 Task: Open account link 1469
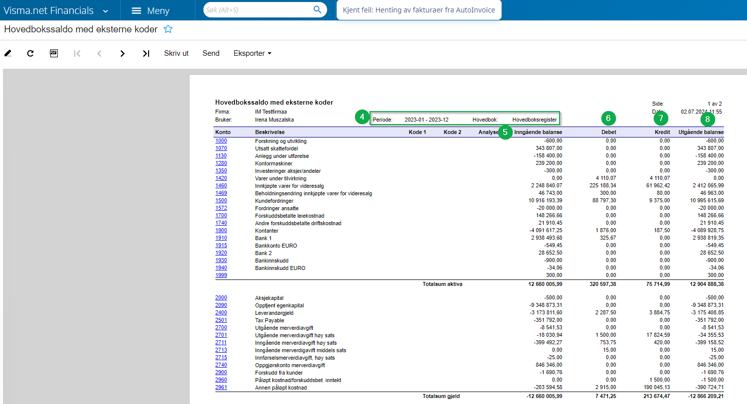click(x=221, y=193)
